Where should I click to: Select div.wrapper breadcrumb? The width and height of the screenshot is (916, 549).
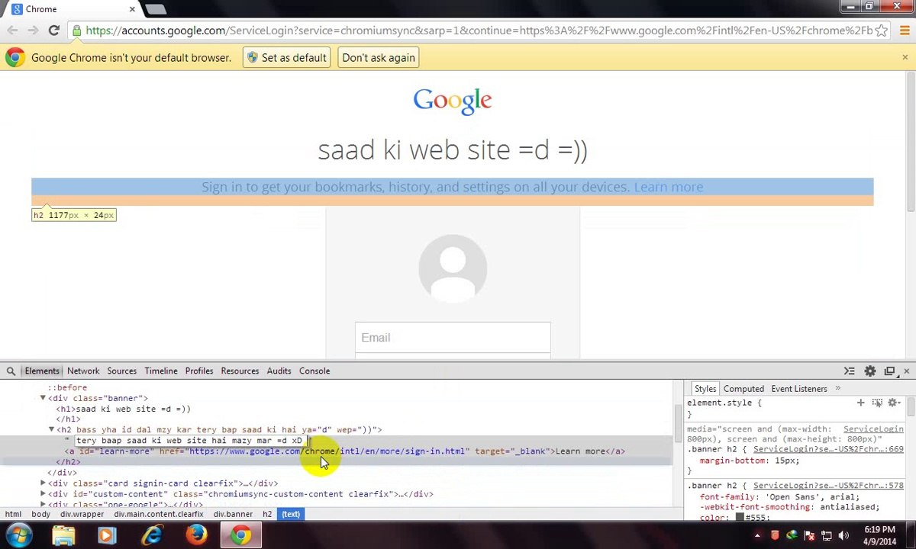coord(82,514)
